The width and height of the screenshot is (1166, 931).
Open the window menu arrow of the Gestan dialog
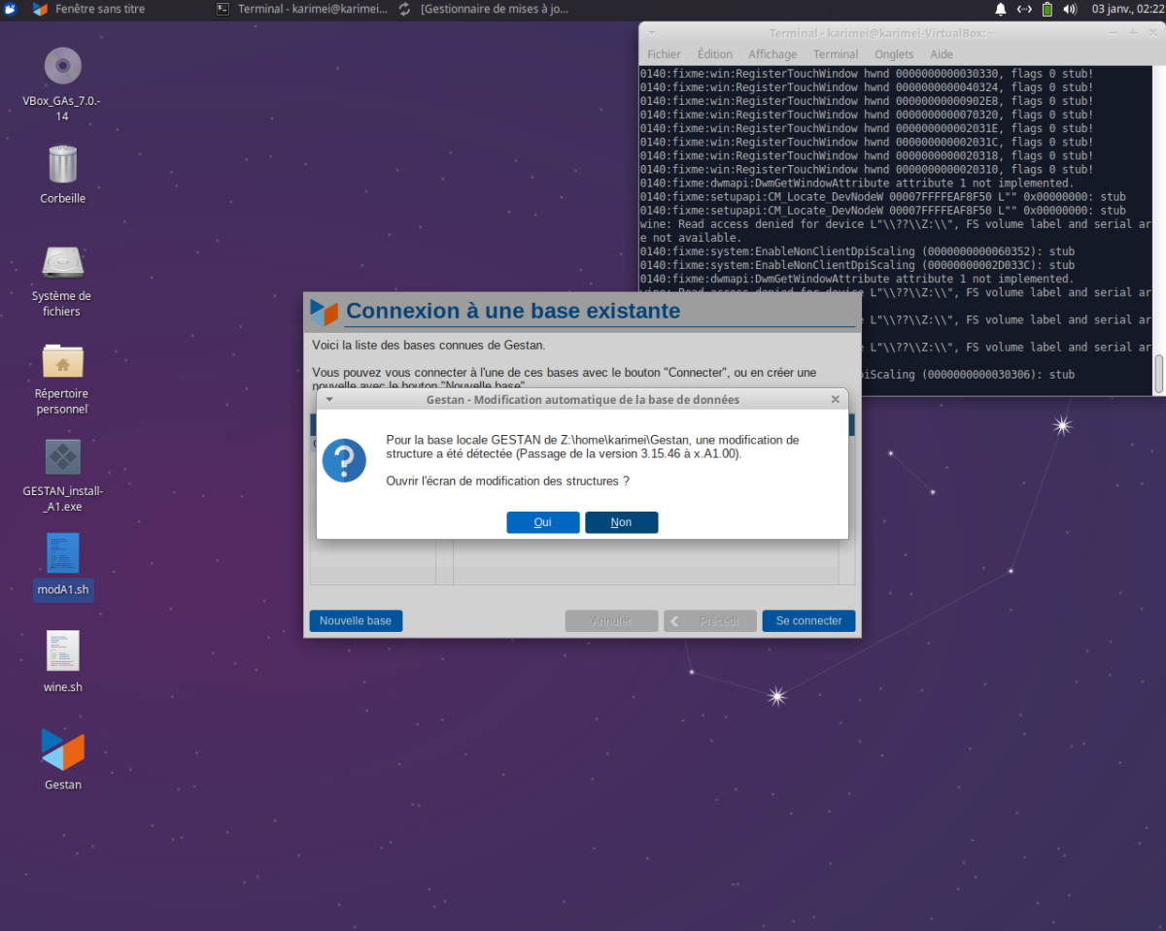(x=329, y=399)
